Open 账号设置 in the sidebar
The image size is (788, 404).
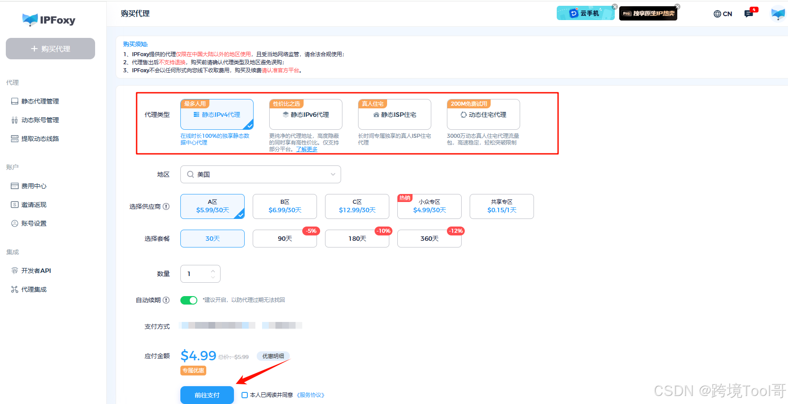click(x=34, y=223)
